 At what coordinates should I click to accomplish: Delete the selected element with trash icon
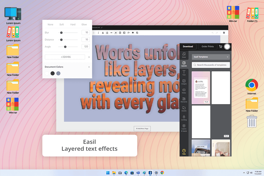tap(224, 33)
